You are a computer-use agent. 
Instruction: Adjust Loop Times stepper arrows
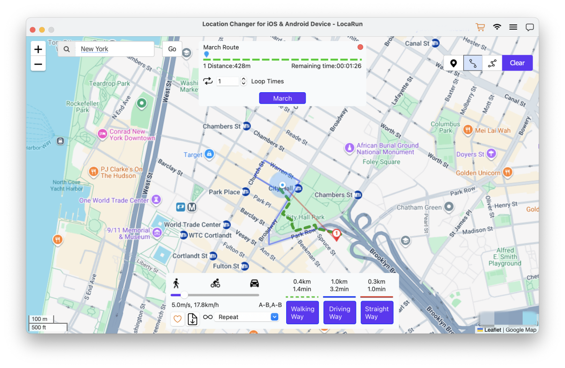(x=243, y=81)
